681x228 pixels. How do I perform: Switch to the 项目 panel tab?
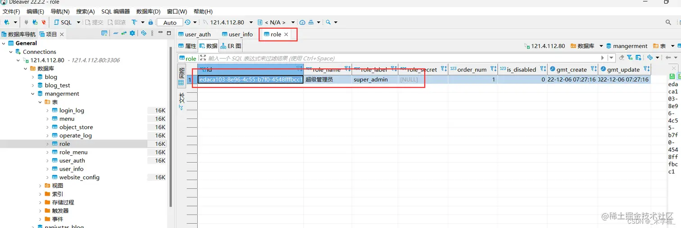[x=49, y=34]
